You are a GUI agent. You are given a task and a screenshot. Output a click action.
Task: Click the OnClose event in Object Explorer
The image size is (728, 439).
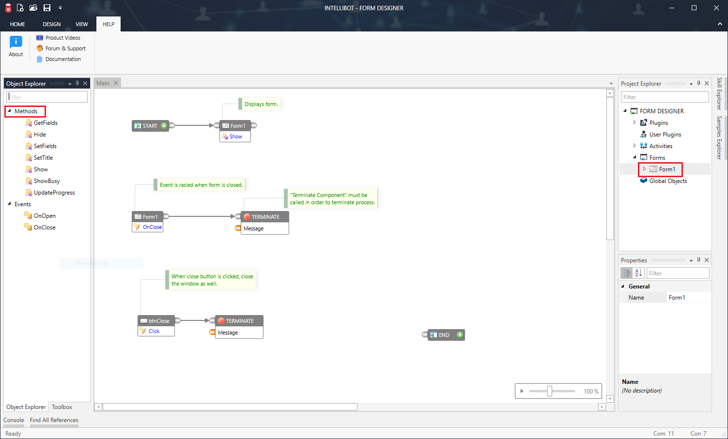point(44,227)
